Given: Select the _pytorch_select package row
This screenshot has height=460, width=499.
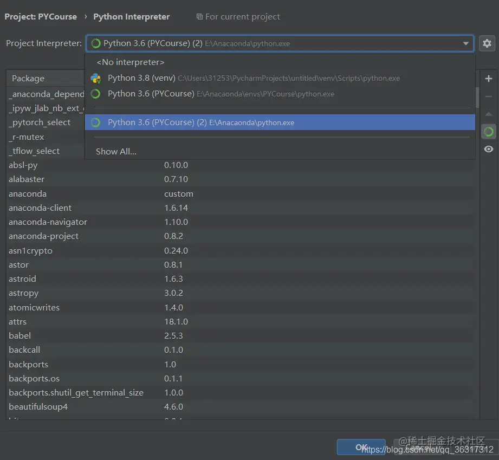Looking at the screenshot, I should point(46,122).
